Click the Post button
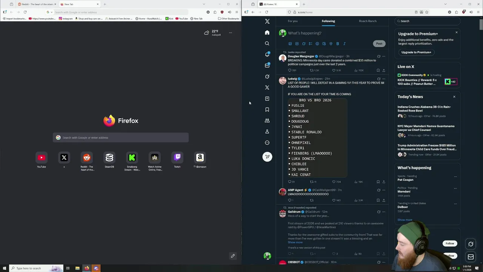 [x=379, y=43]
